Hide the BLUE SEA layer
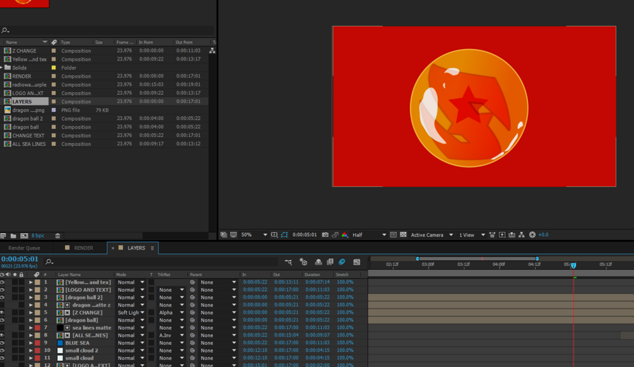This screenshot has height=367, width=634. (3, 343)
